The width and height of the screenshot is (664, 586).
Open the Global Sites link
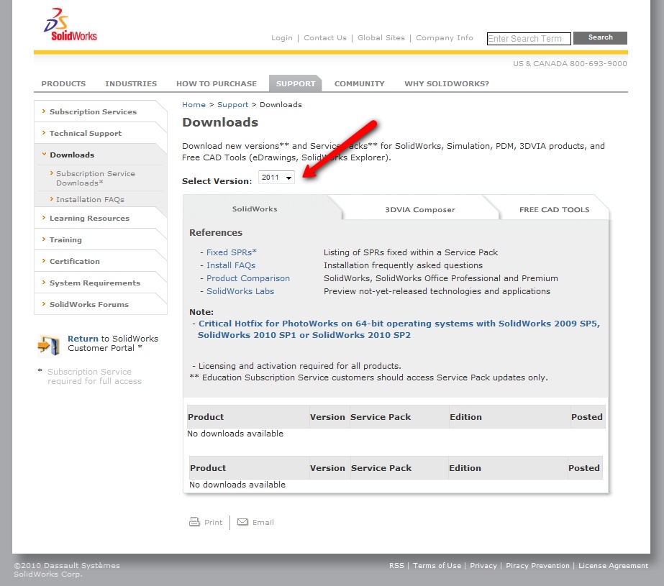(381, 37)
